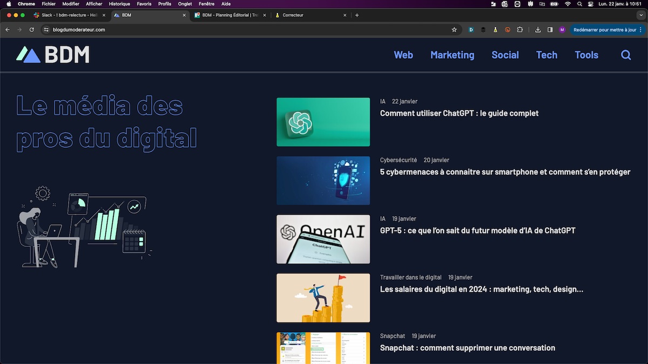Viewport: 648px width, 364px height.
Task: Click the teal square extension icon
Action: pos(471,30)
